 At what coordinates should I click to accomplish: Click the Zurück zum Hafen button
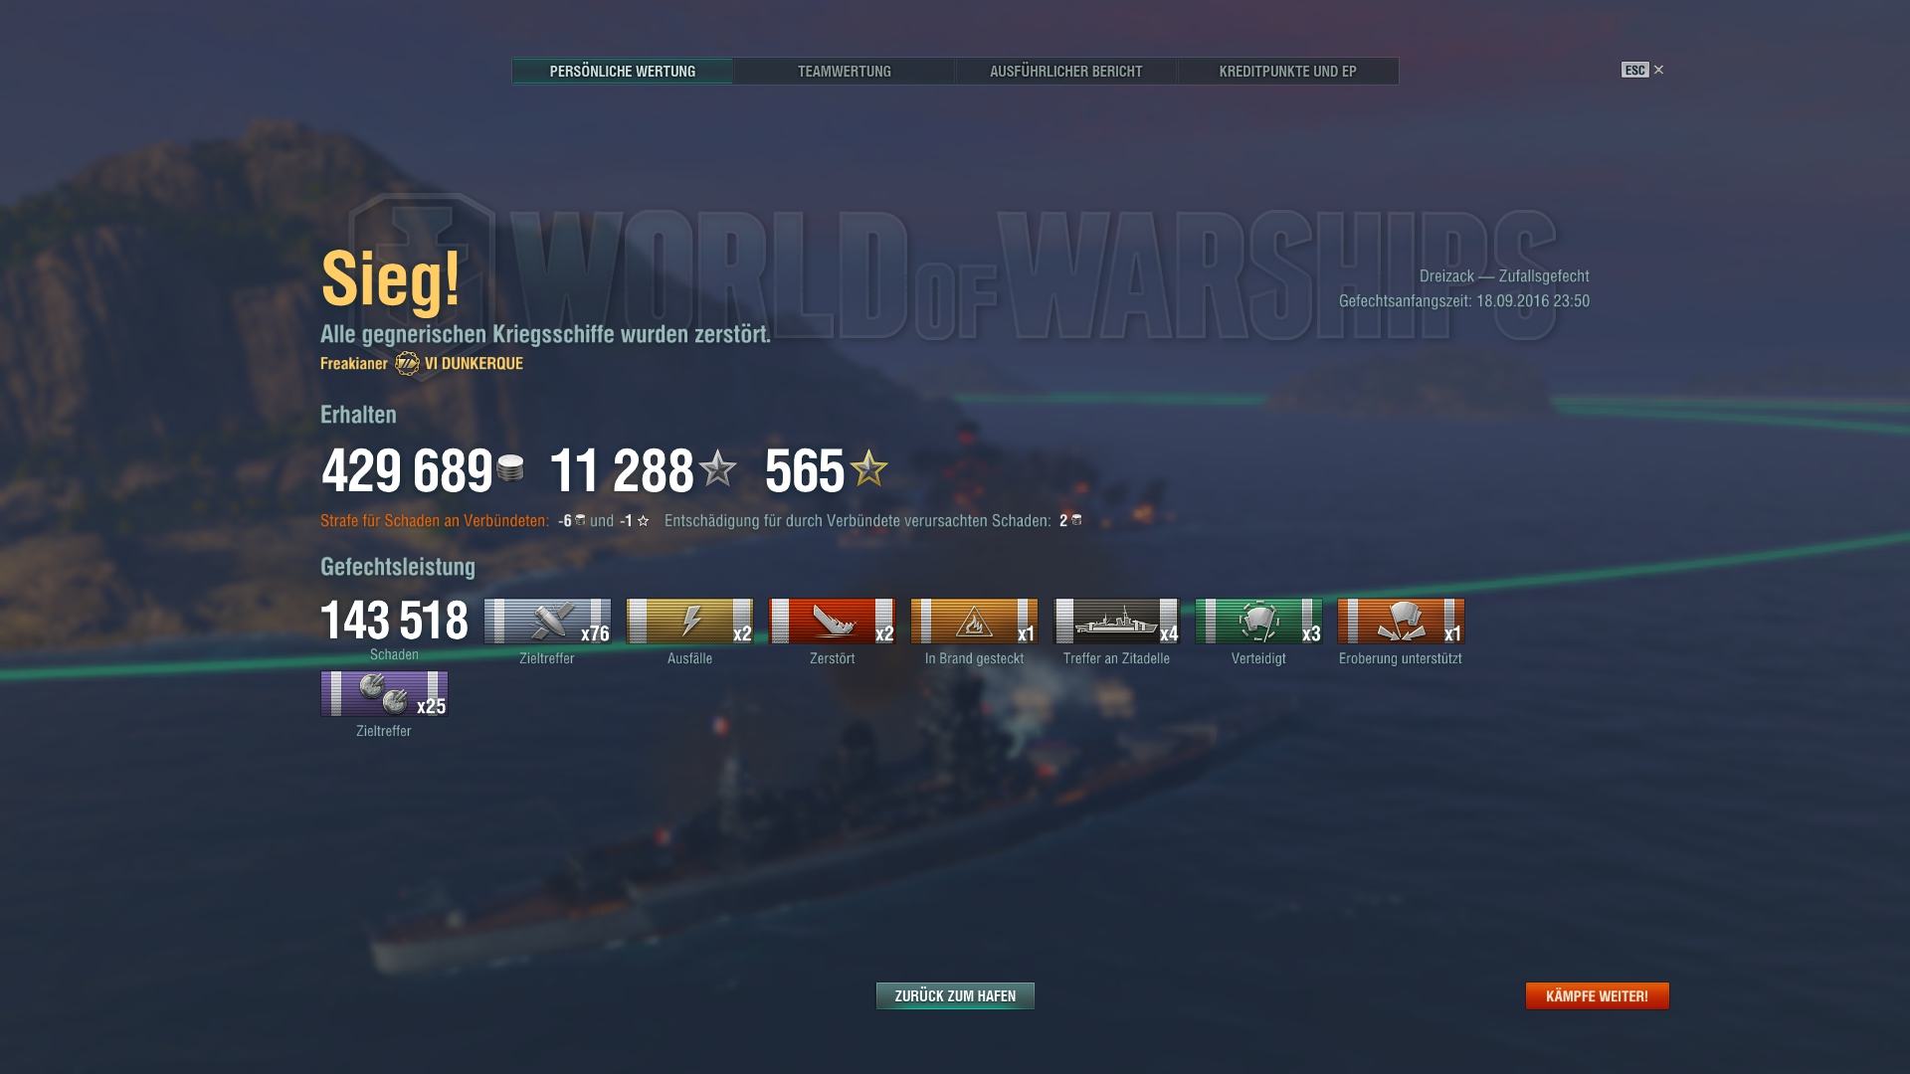pos(955,995)
